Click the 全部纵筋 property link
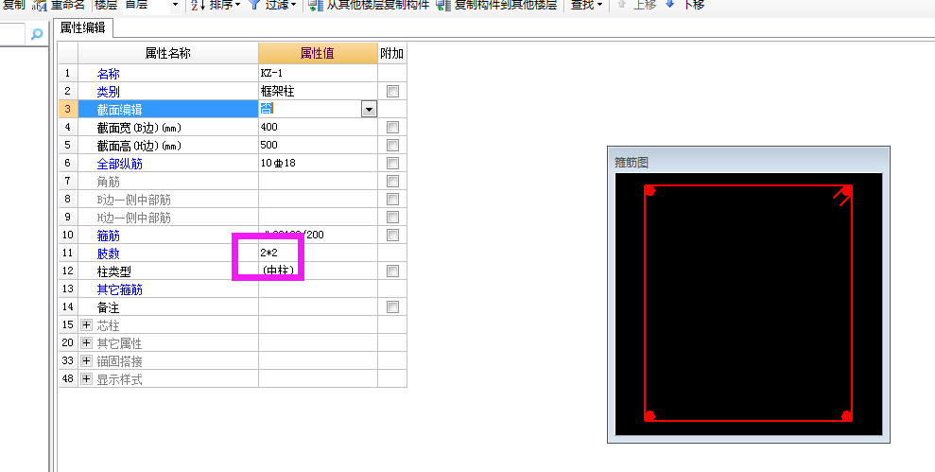The width and height of the screenshot is (935, 472). pyautogui.click(x=120, y=164)
